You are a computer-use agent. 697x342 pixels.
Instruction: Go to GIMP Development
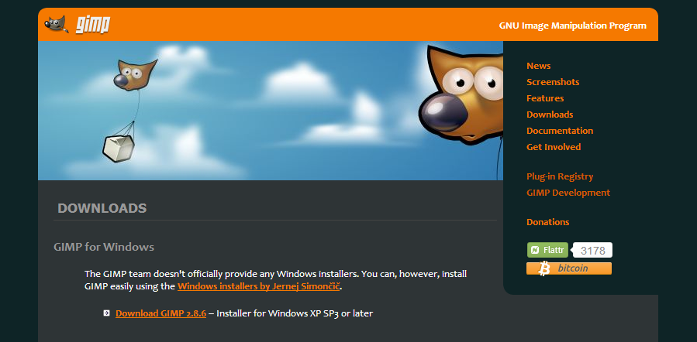[x=568, y=193]
